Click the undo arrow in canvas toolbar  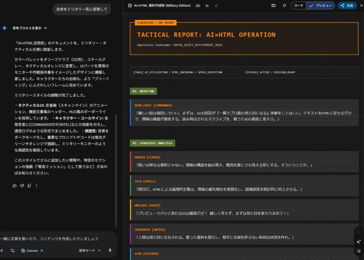click(x=207, y=6)
